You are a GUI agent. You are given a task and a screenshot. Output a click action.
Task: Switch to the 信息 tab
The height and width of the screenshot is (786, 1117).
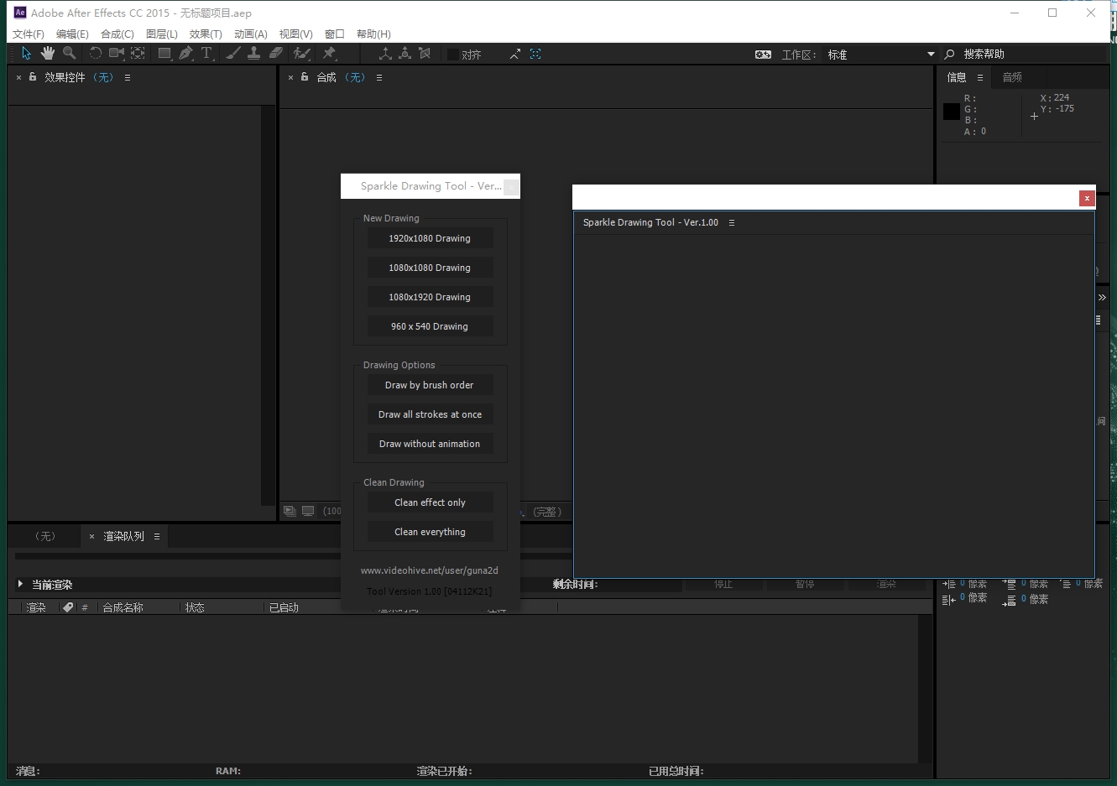[x=957, y=77]
